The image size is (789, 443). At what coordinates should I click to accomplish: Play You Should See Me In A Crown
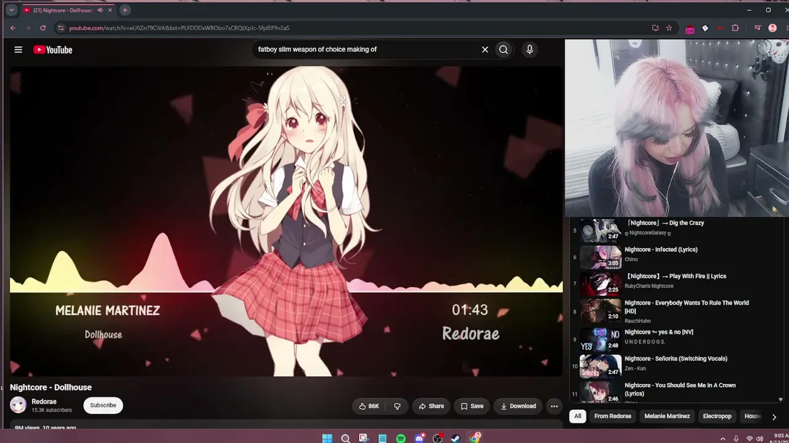click(680, 389)
